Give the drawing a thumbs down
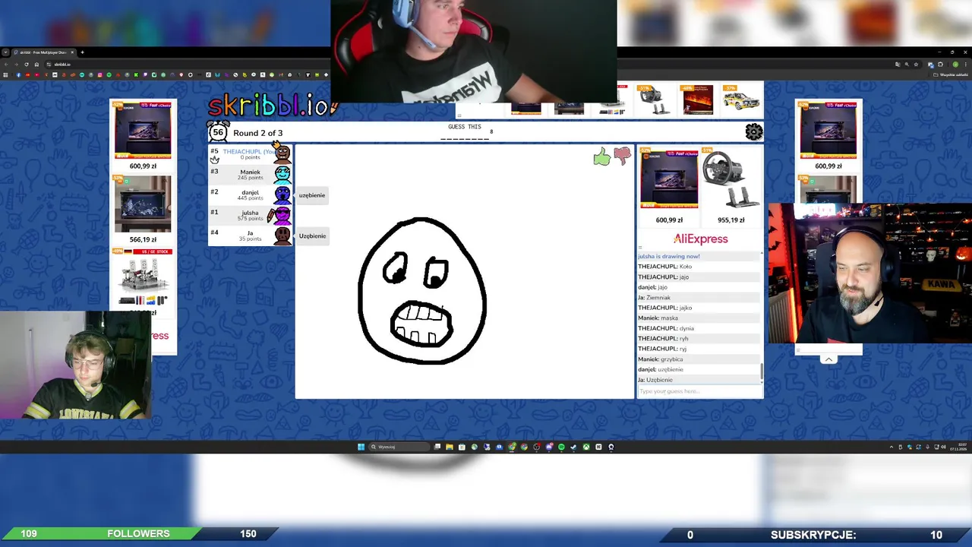 (622, 156)
